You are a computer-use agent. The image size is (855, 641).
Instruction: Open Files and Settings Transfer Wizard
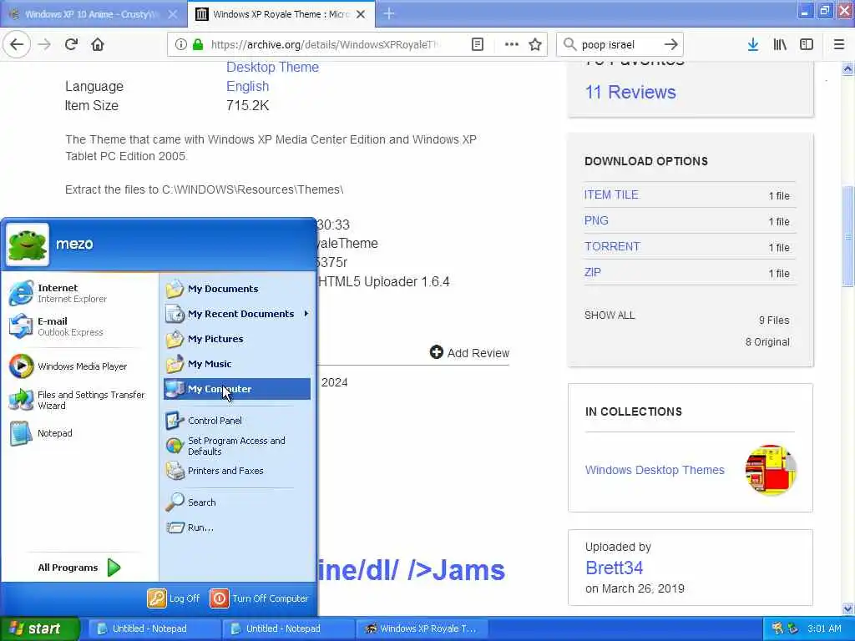pyautogui.click(x=79, y=400)
